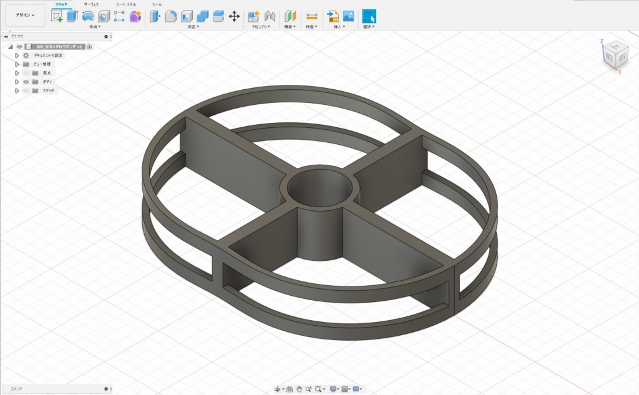Open the アセンブリ menu dropdown
Screen dimensions: 639x395
click(261, 27)
